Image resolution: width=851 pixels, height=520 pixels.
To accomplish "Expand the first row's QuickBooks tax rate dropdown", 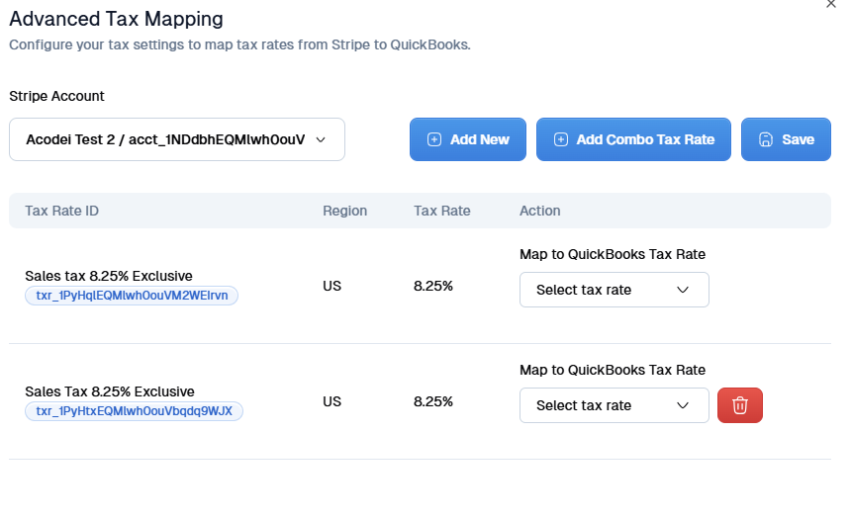I will coord(614,290).
